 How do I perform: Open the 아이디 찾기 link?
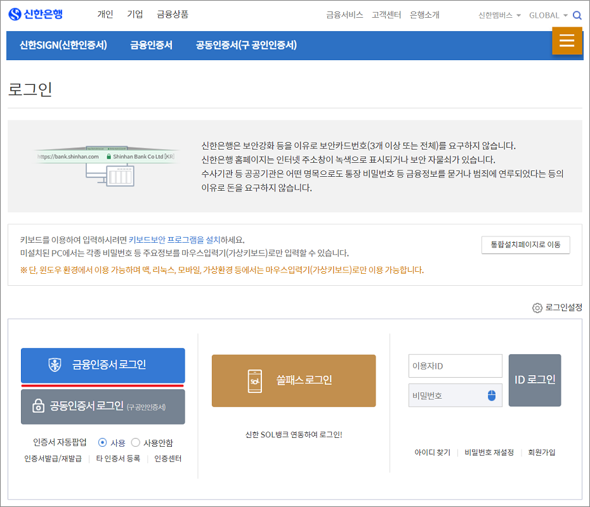[x=432, y=452]
